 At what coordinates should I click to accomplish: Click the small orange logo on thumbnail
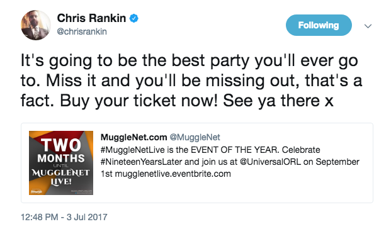(36, 191)
